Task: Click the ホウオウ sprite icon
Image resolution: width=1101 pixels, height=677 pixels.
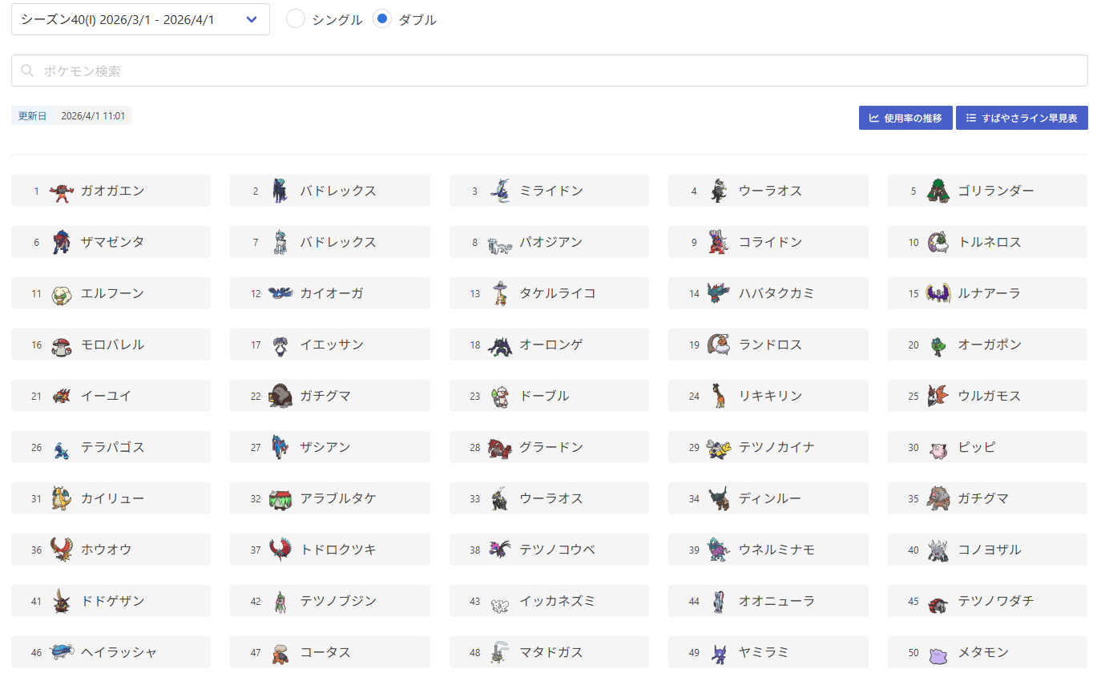Action: 61,550
